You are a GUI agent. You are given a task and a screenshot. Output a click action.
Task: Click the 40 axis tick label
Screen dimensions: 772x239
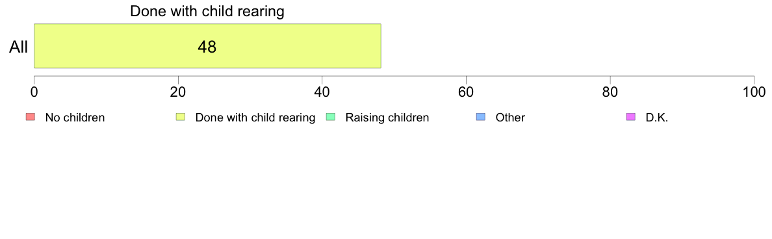322,92
